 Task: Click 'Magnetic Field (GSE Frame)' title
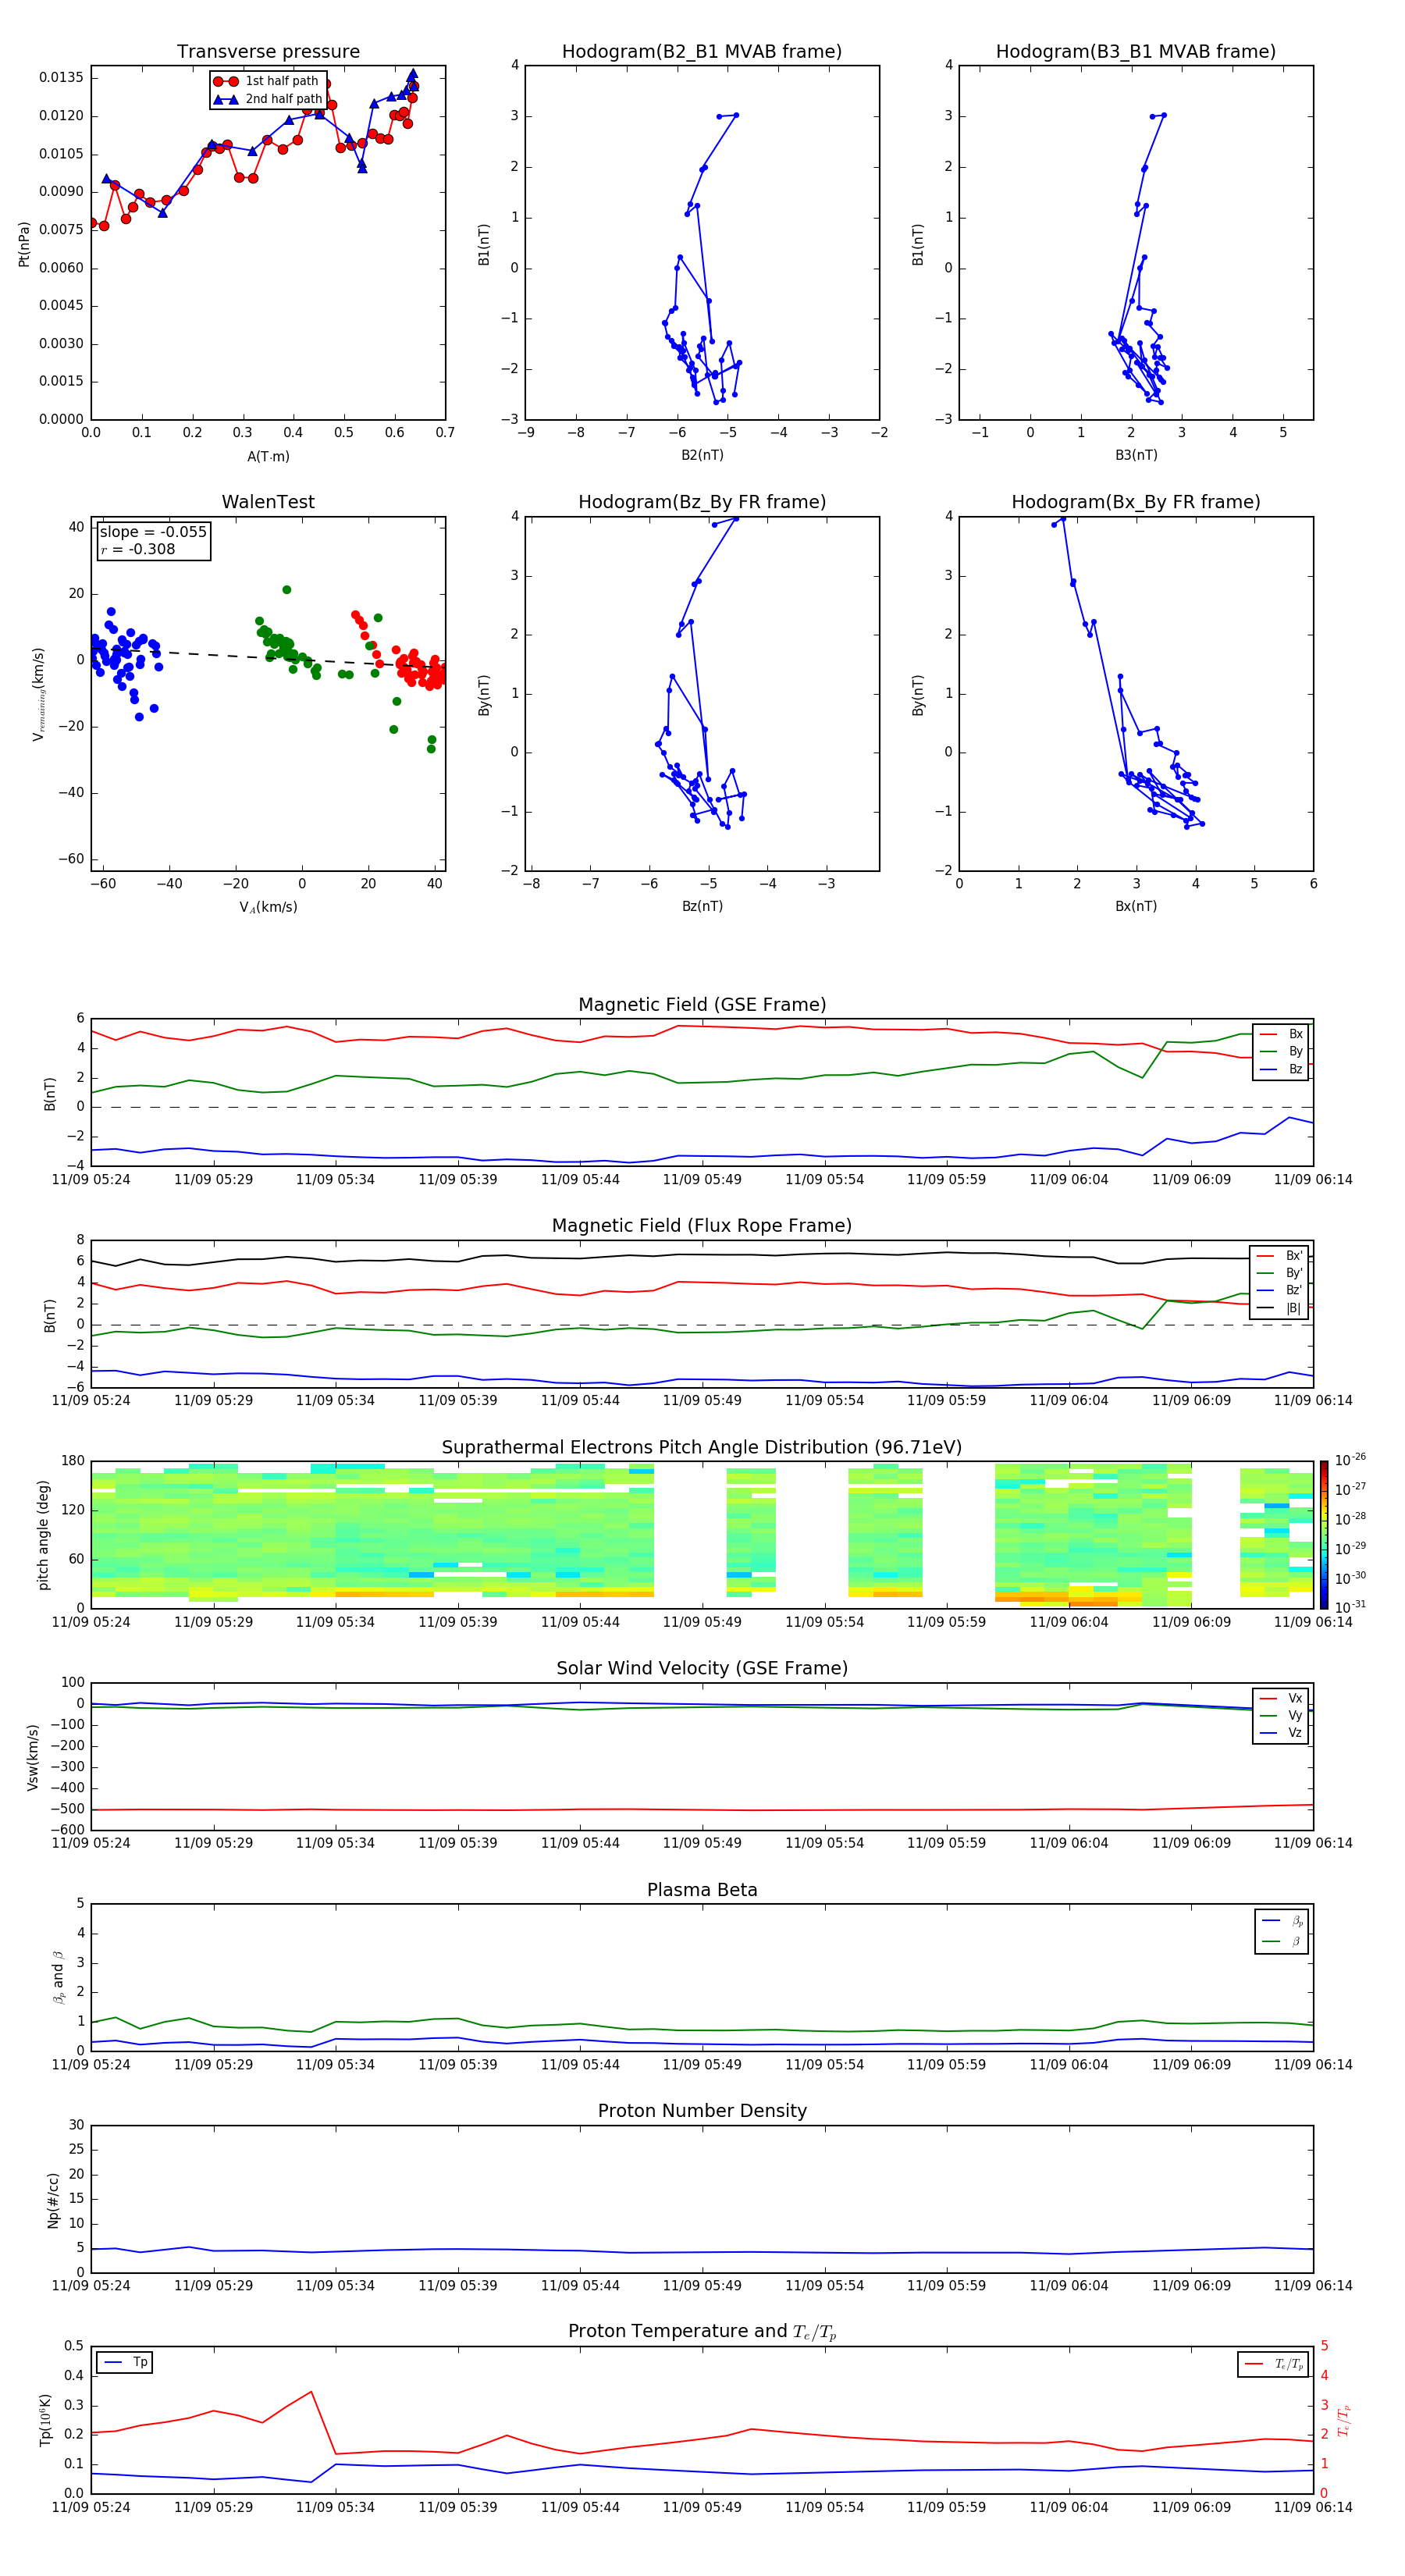click(702, 1005)
